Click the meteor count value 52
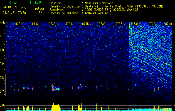 point(40,13)
